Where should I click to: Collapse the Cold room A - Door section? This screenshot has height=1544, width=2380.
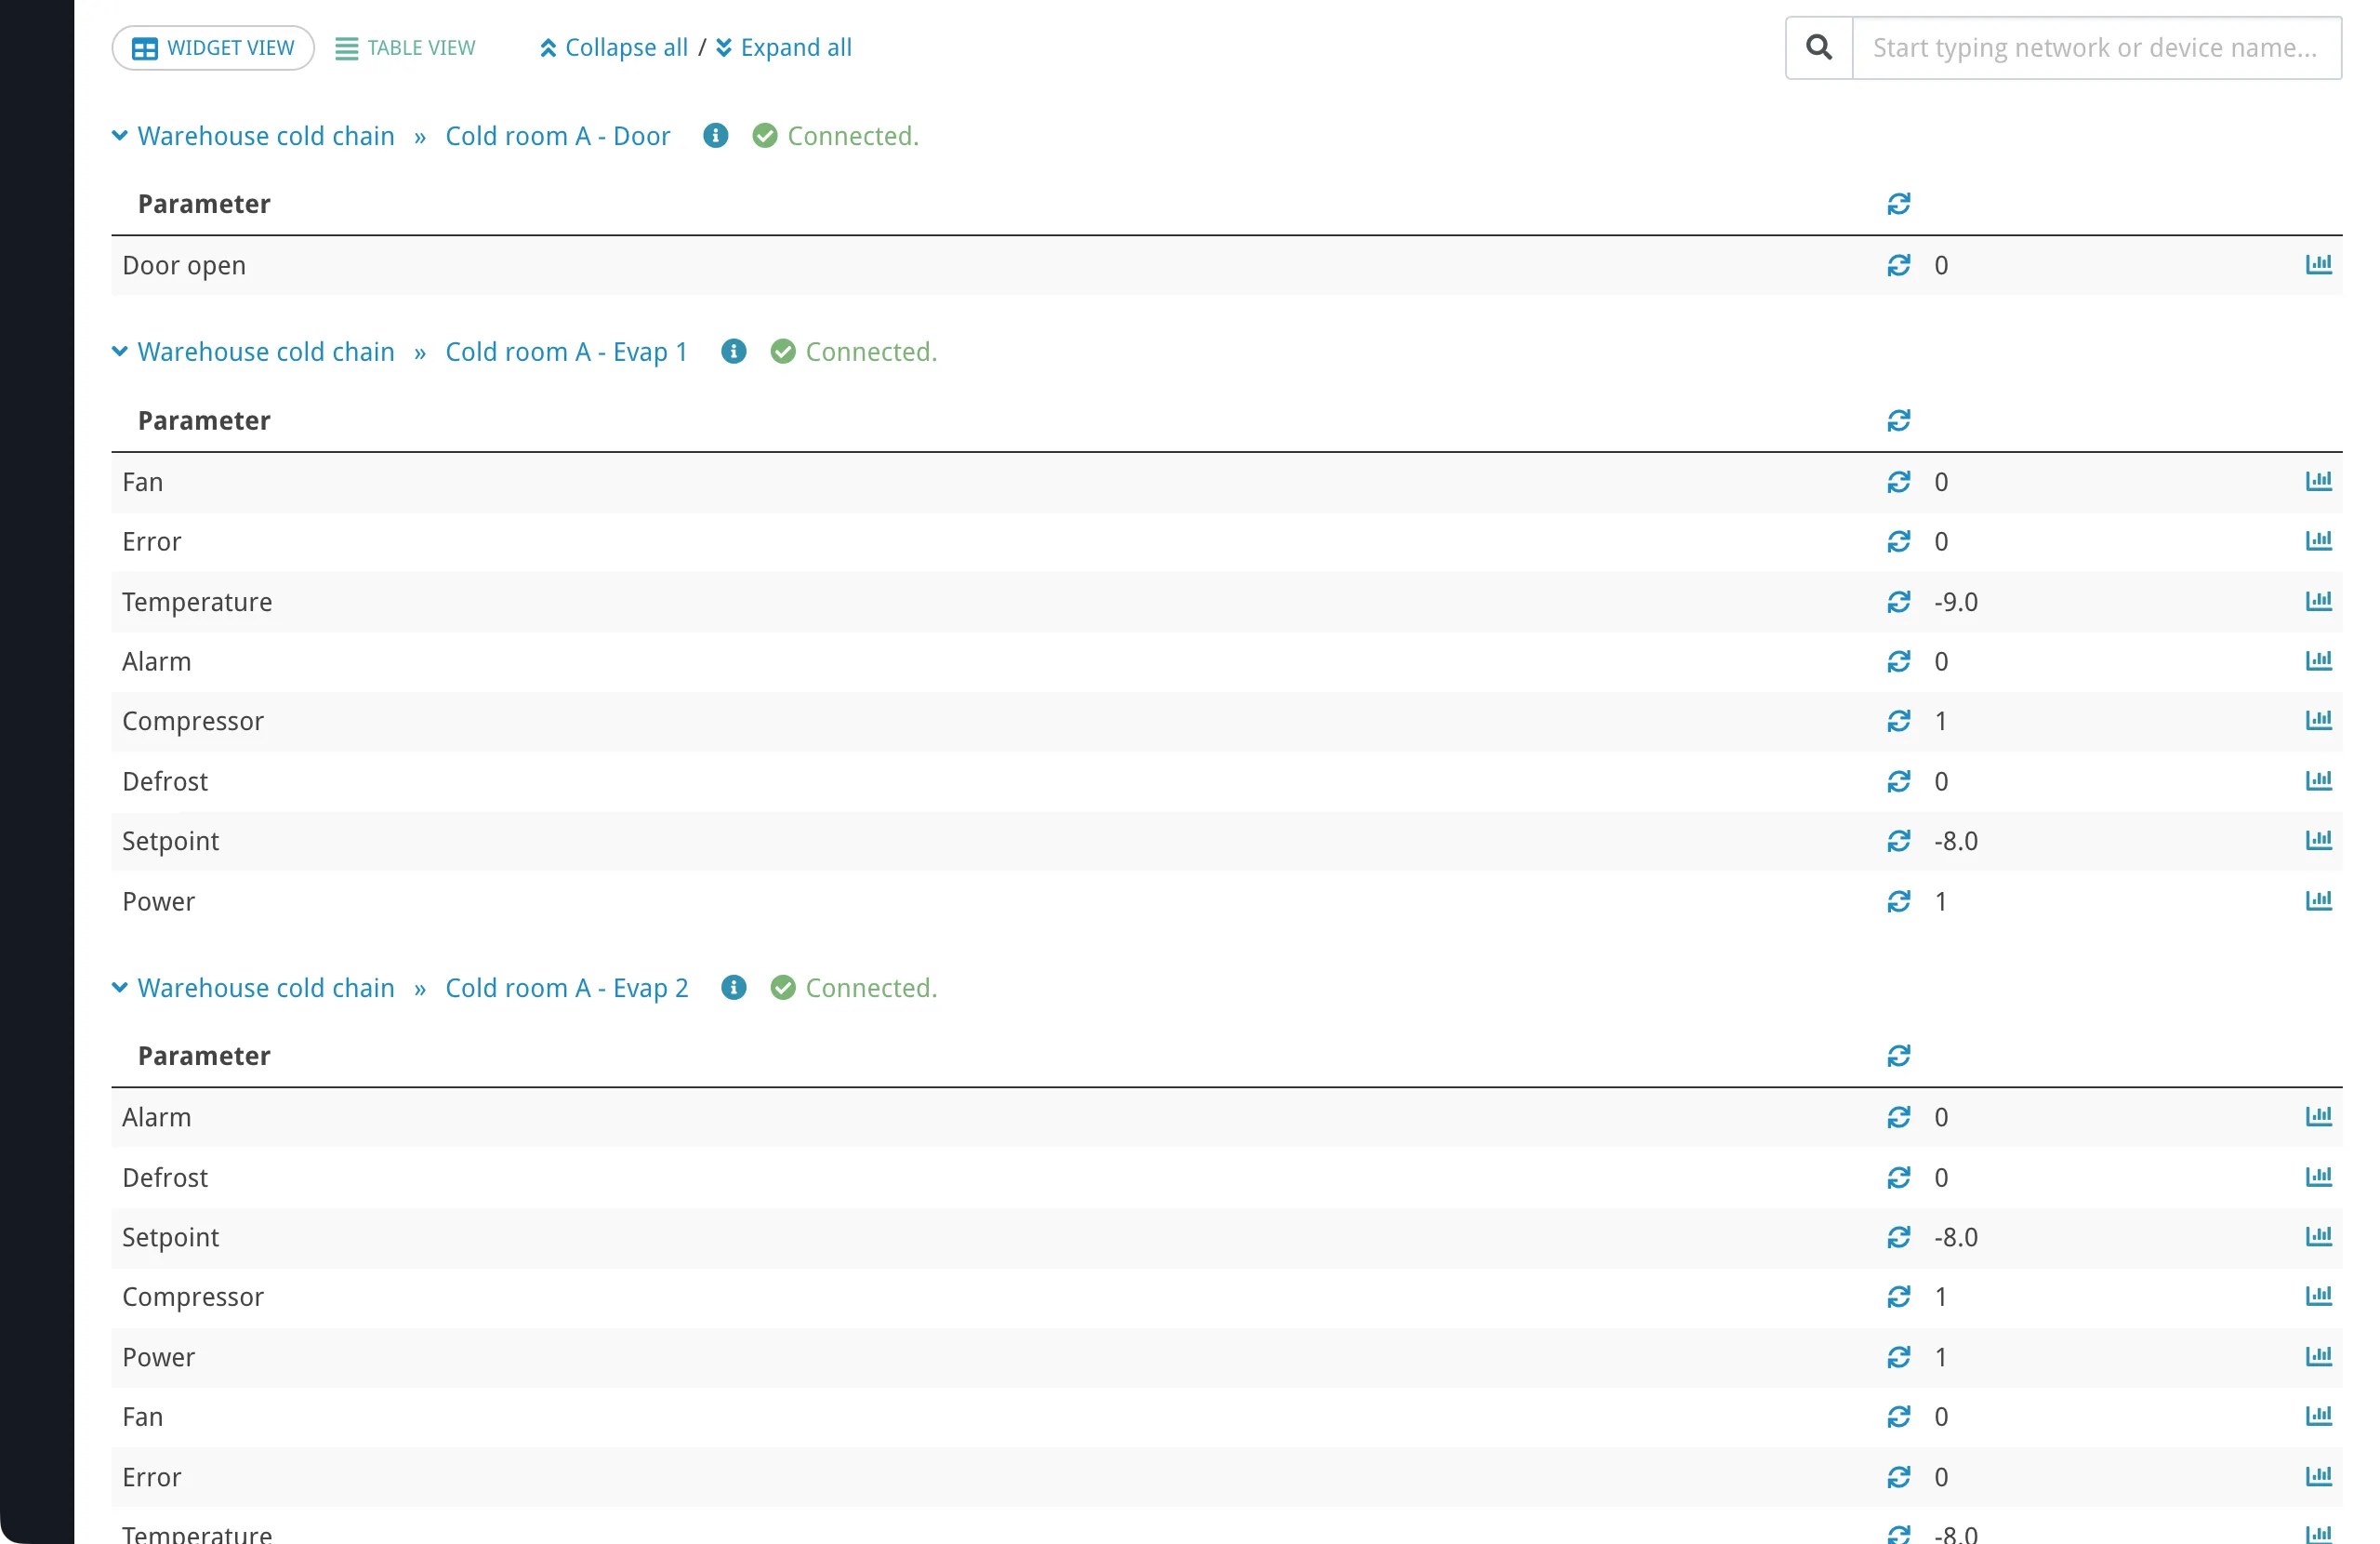119,135
